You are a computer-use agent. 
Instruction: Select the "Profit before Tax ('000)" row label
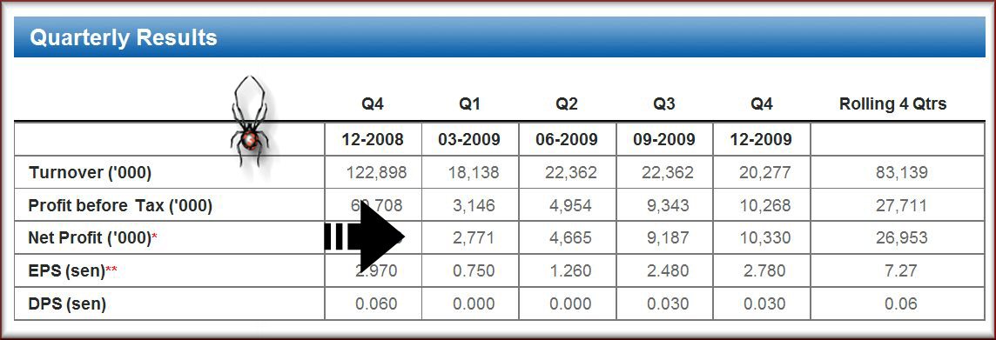coord(120,205)
